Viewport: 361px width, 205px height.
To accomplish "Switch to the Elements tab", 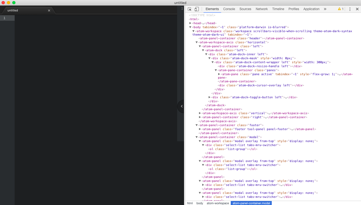I will (212, 9).
